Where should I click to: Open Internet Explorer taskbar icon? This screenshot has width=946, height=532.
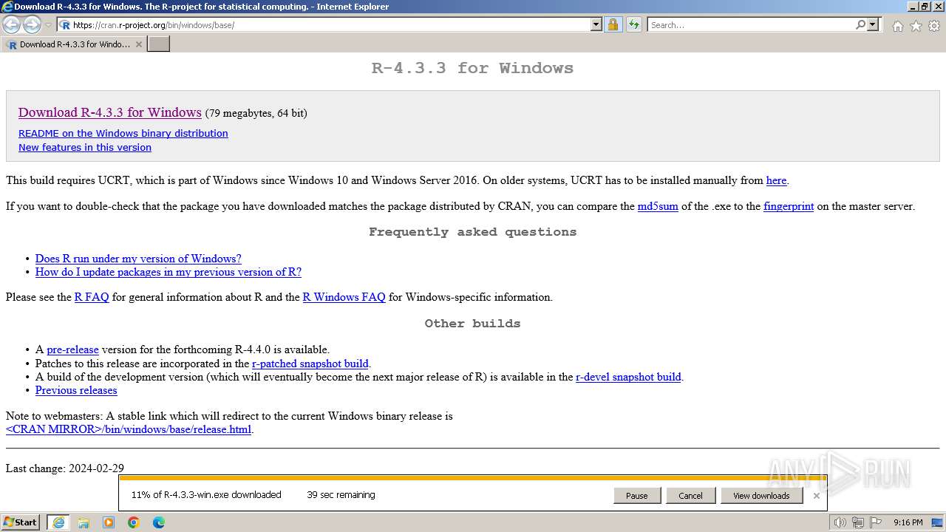click(58, 522)
